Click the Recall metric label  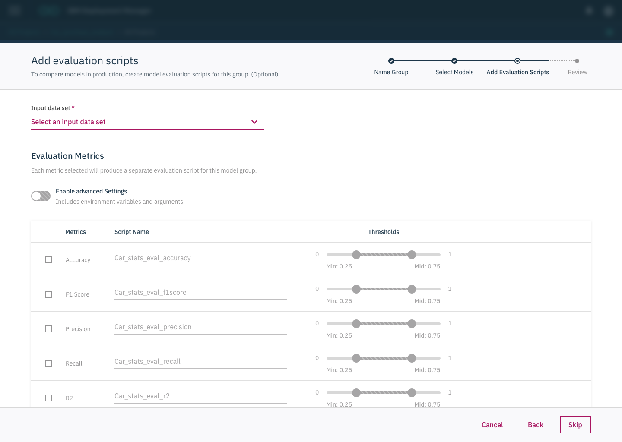[x=74, y=363]
